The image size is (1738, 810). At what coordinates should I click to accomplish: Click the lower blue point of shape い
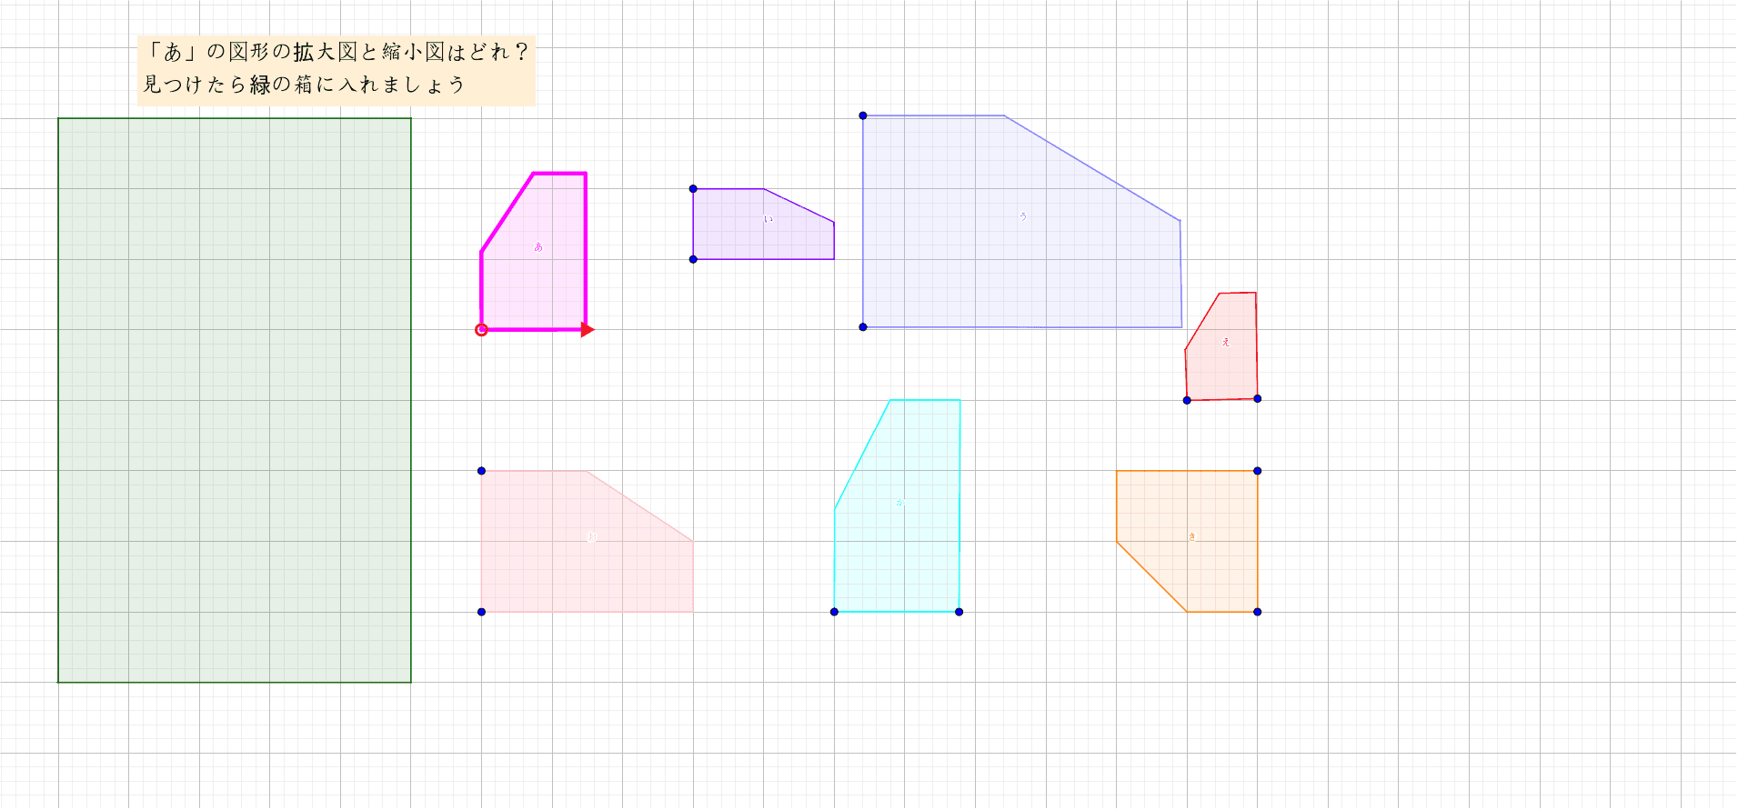click(x=693, y=259)
